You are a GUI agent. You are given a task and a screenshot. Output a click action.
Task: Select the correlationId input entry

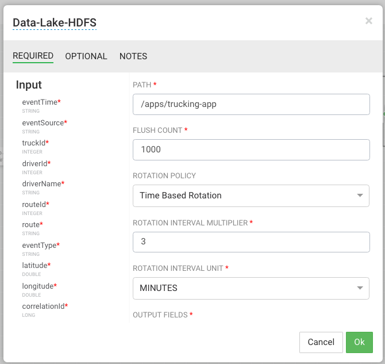coord(44,306)
